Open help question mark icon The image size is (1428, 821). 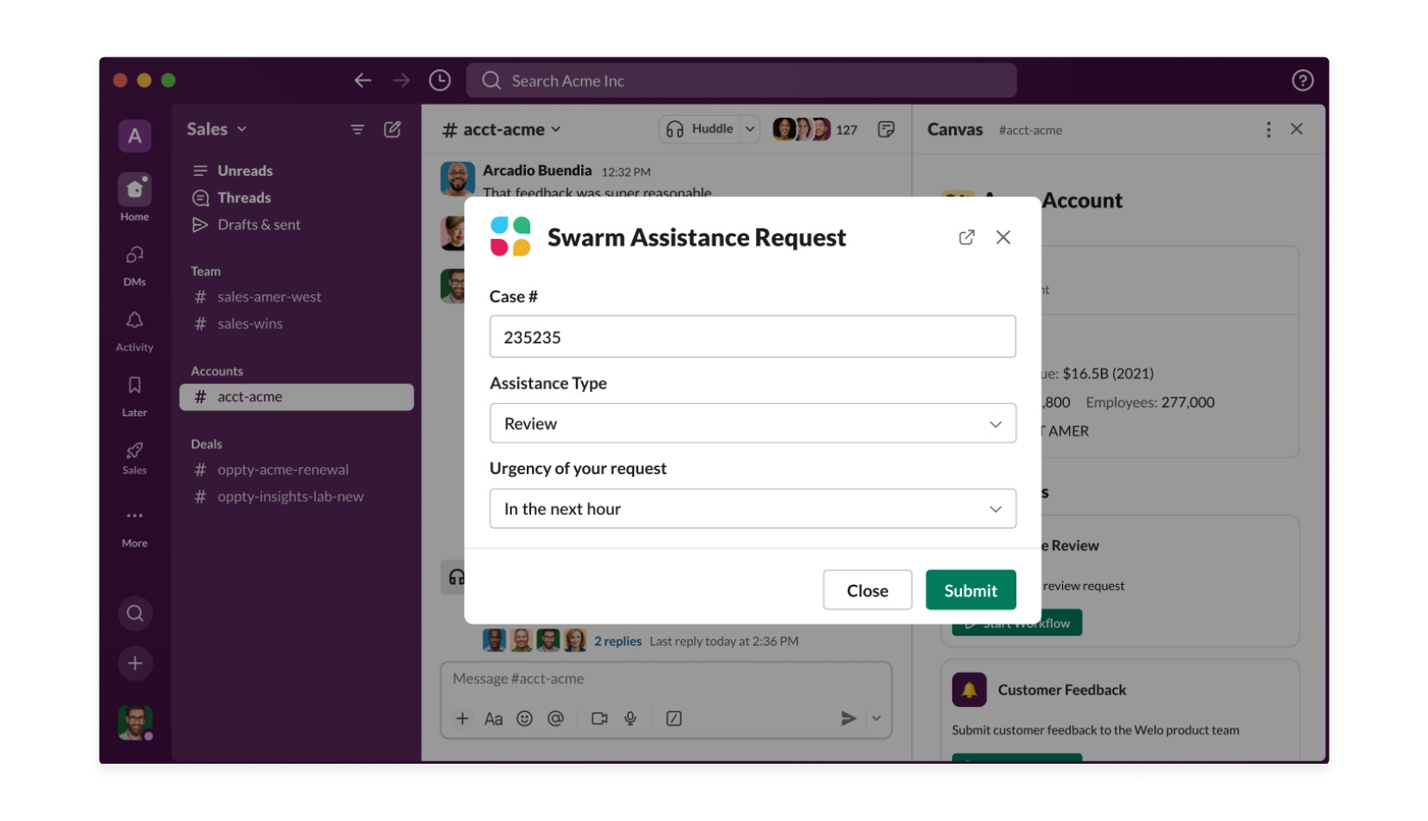[1303, 80]
